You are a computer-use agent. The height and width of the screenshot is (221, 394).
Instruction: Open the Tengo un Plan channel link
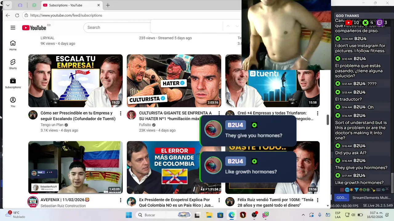click(52, 125)
